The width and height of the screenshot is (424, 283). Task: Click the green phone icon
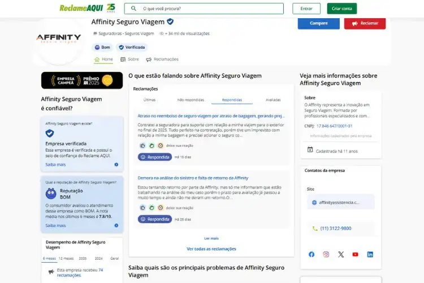(x=315, y=229)
